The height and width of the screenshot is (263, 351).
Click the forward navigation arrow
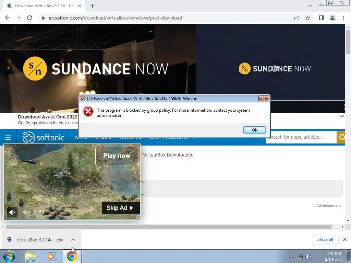tap(19, 18)
